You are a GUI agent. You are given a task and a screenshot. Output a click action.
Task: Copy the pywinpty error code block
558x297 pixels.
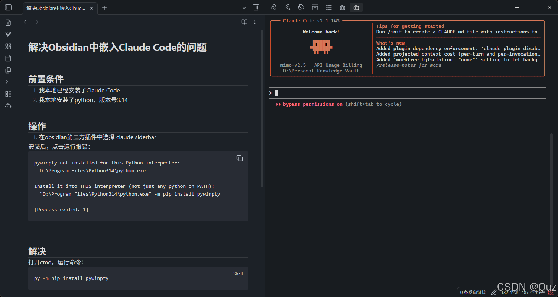[x=240, y=158]
